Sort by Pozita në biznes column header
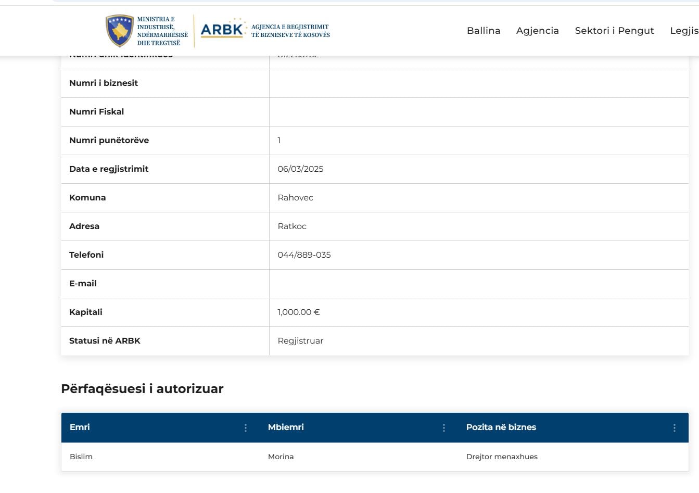The image size is (699, 493). (501, 427)
